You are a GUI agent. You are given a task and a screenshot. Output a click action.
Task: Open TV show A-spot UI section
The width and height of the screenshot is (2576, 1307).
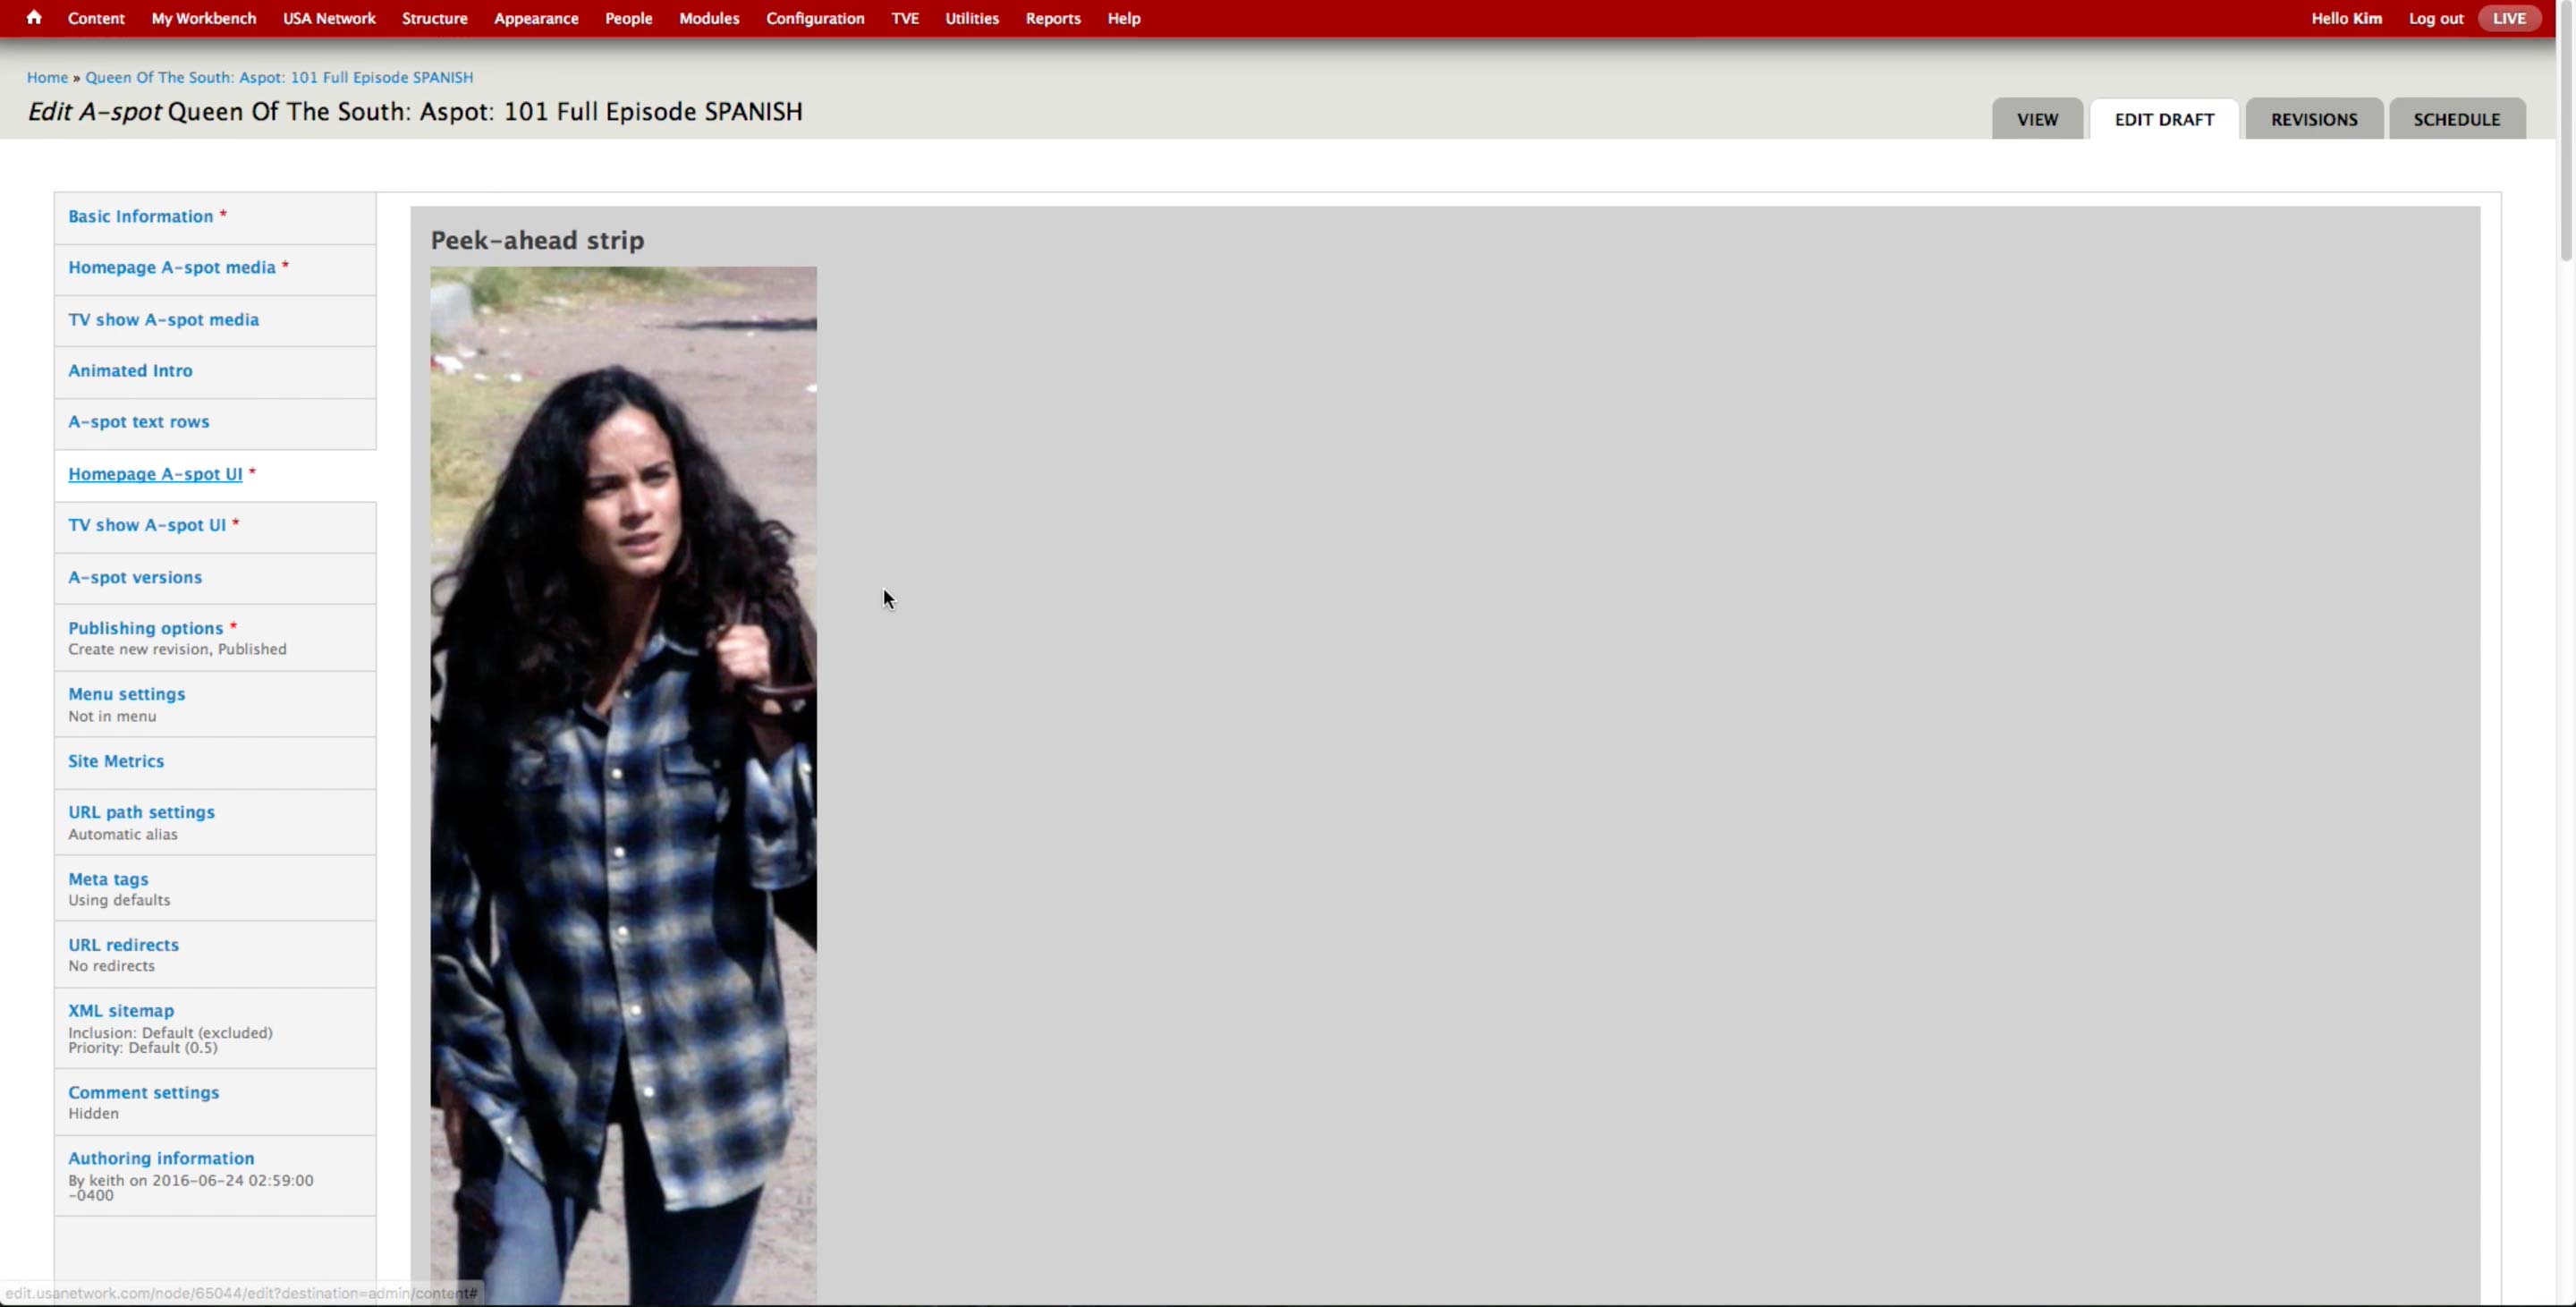[x=146, y=525]
